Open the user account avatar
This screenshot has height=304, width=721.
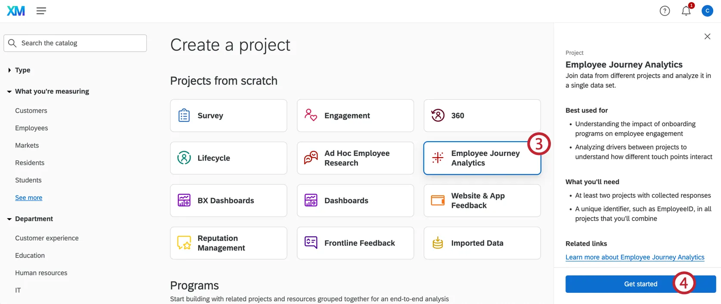coord(707,11)
